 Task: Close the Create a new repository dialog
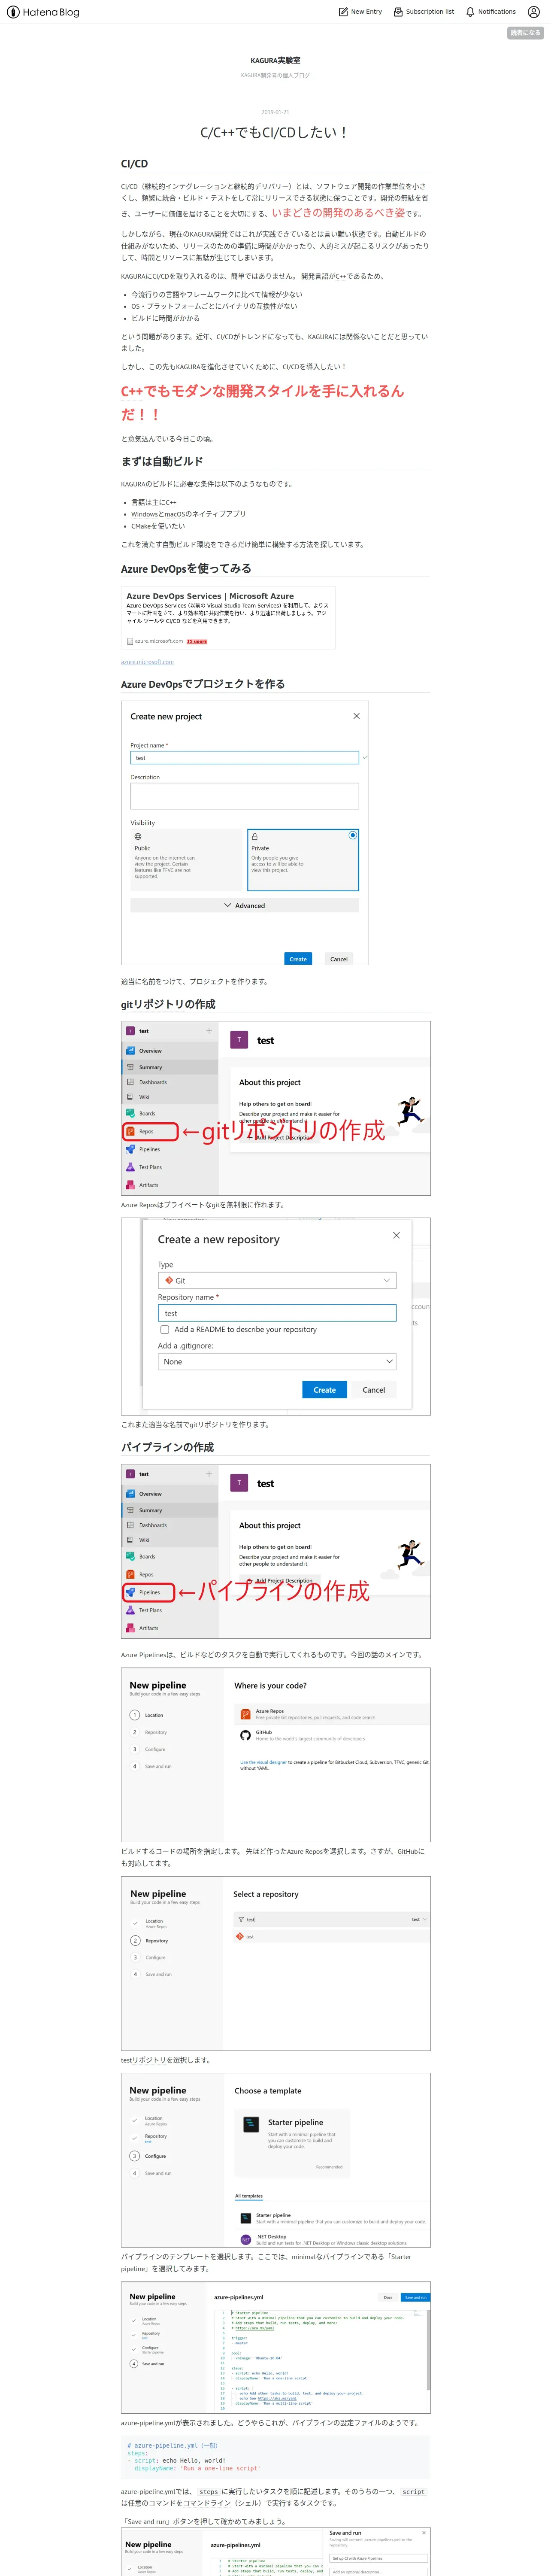[396, 1236]
